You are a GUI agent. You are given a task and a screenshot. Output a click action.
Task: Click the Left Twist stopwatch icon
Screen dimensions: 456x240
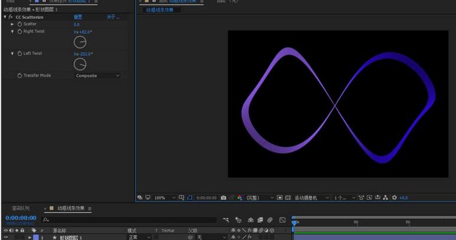tap(19, 54)
